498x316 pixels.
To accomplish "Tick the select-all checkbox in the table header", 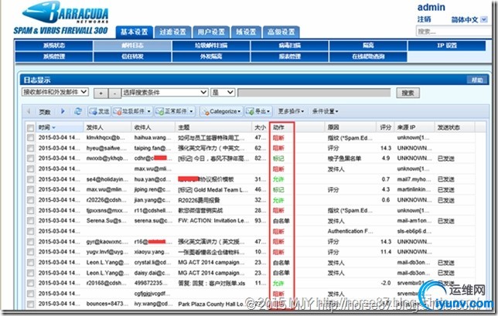I will pyautogui.click(x=30, y=127).
